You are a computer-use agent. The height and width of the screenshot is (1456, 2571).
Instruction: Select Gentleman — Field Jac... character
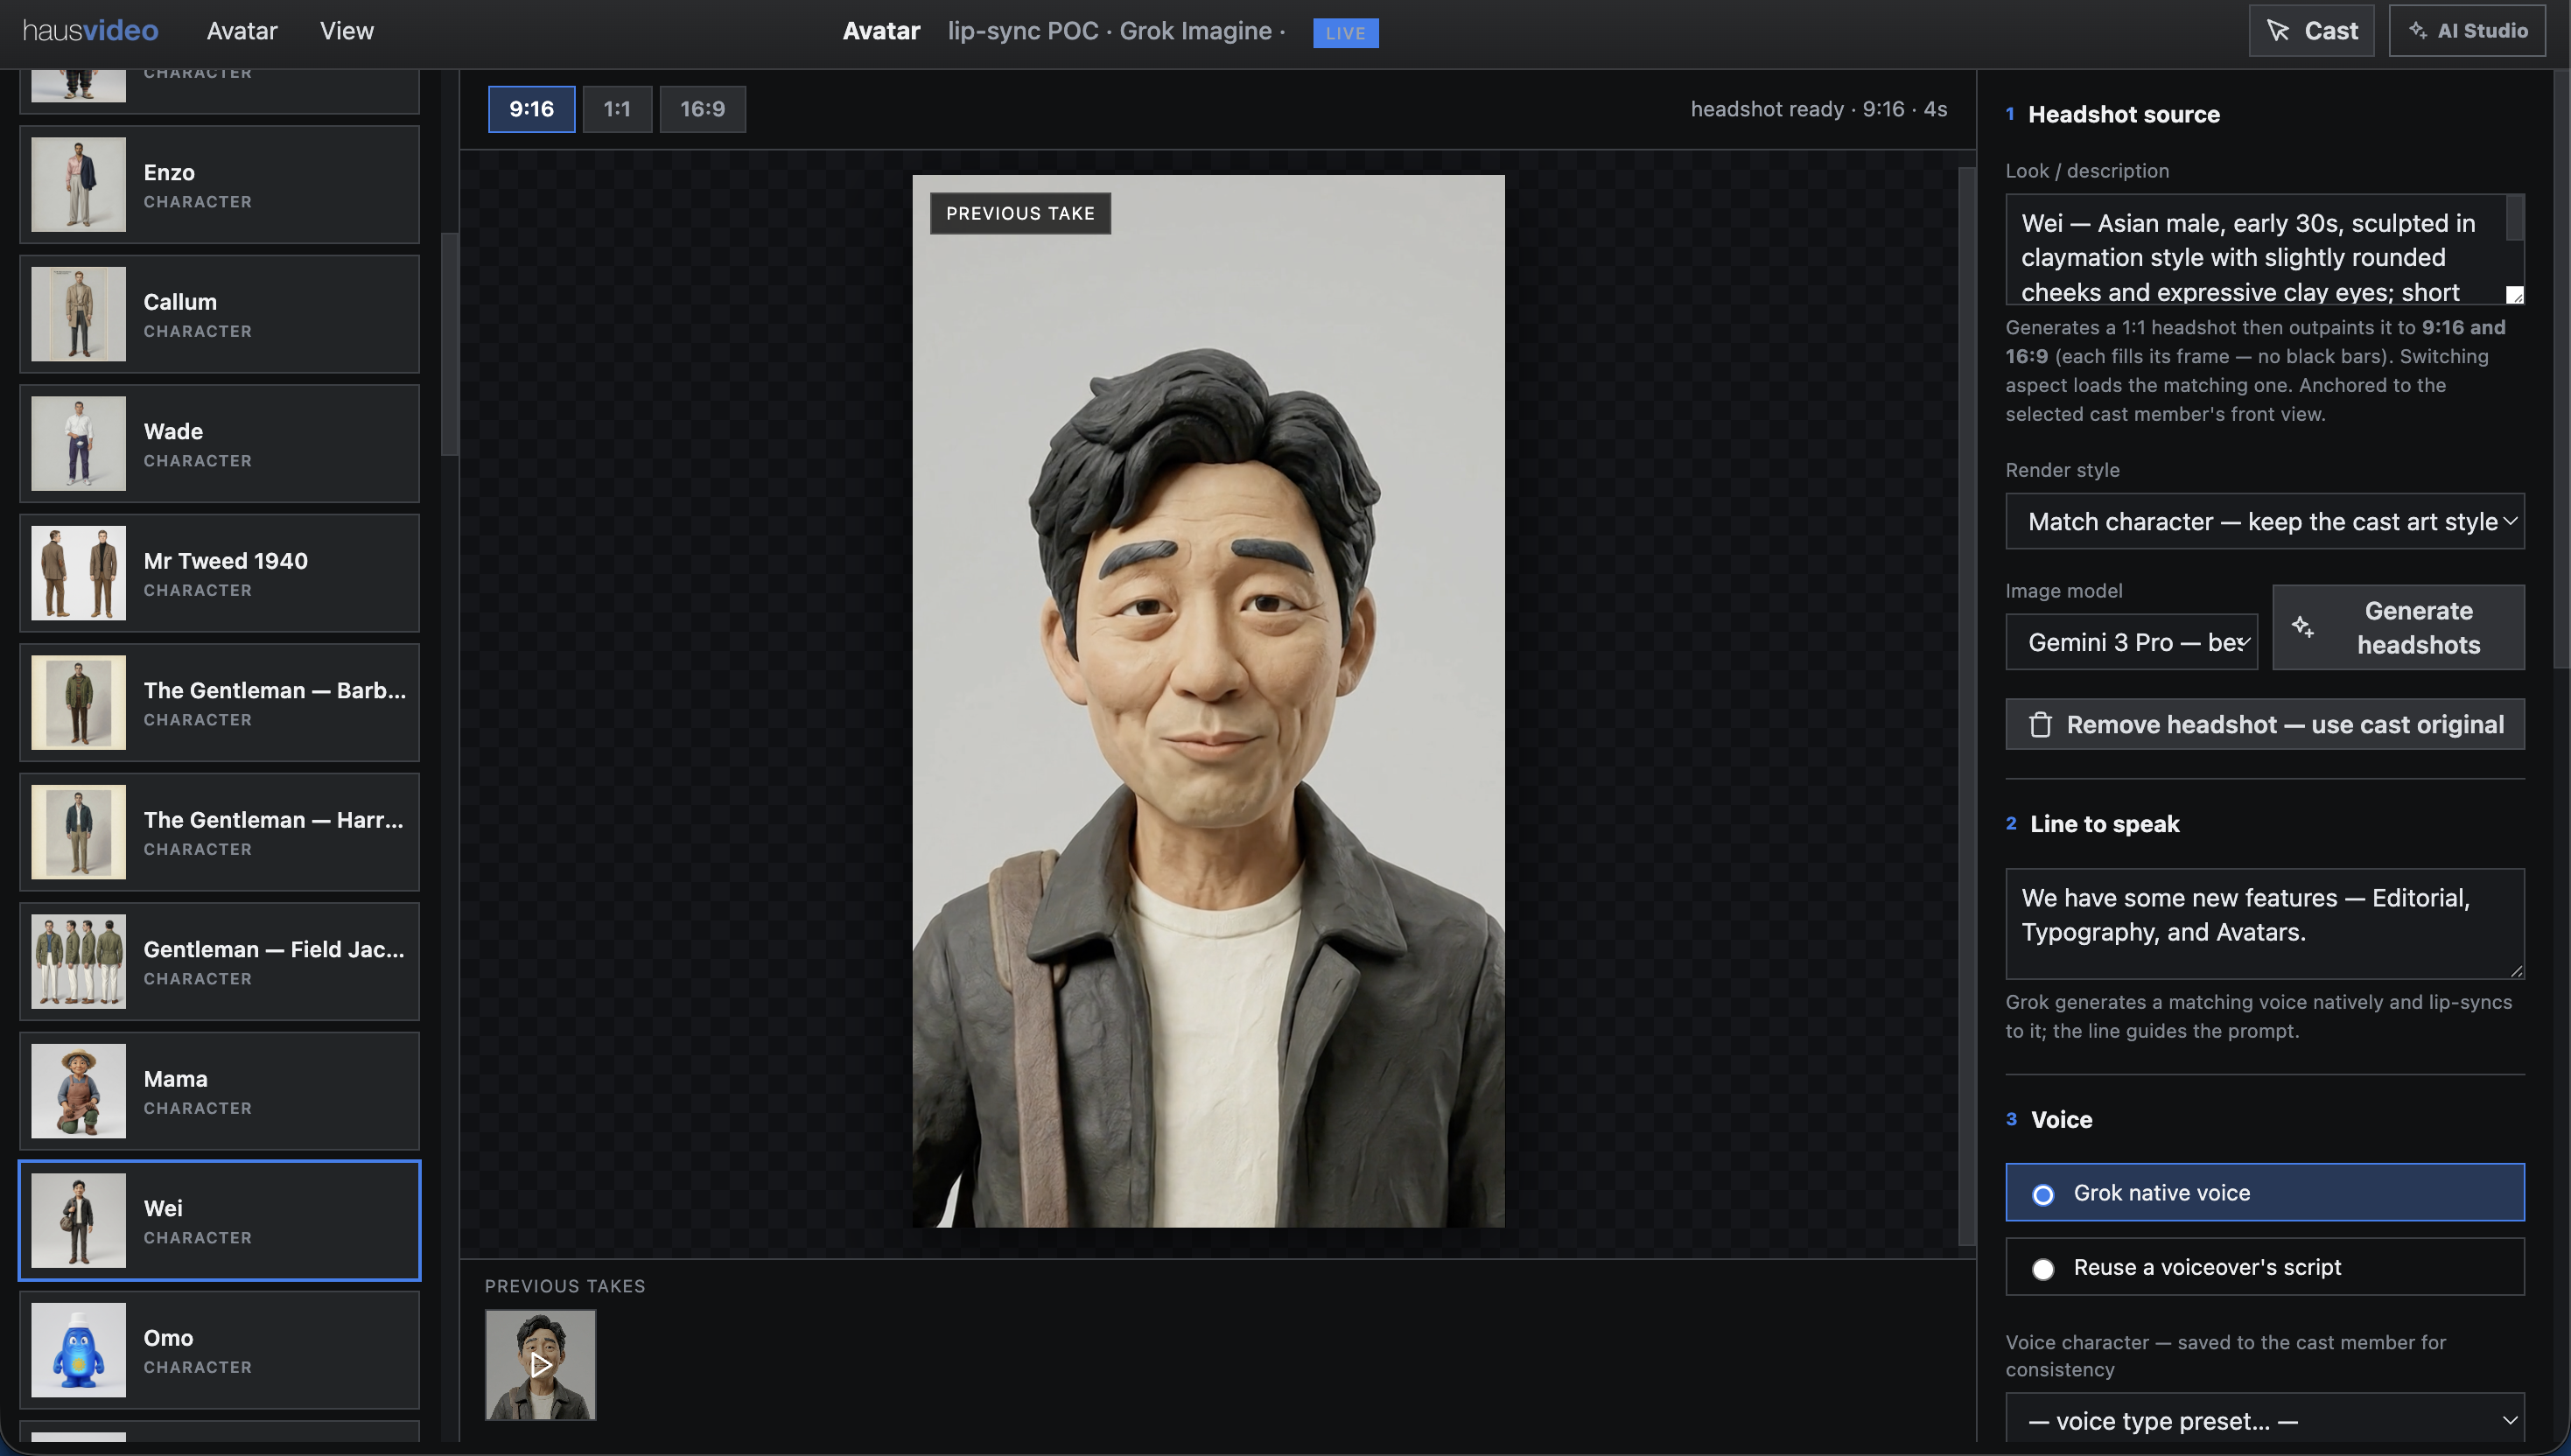tap(219, 961)
